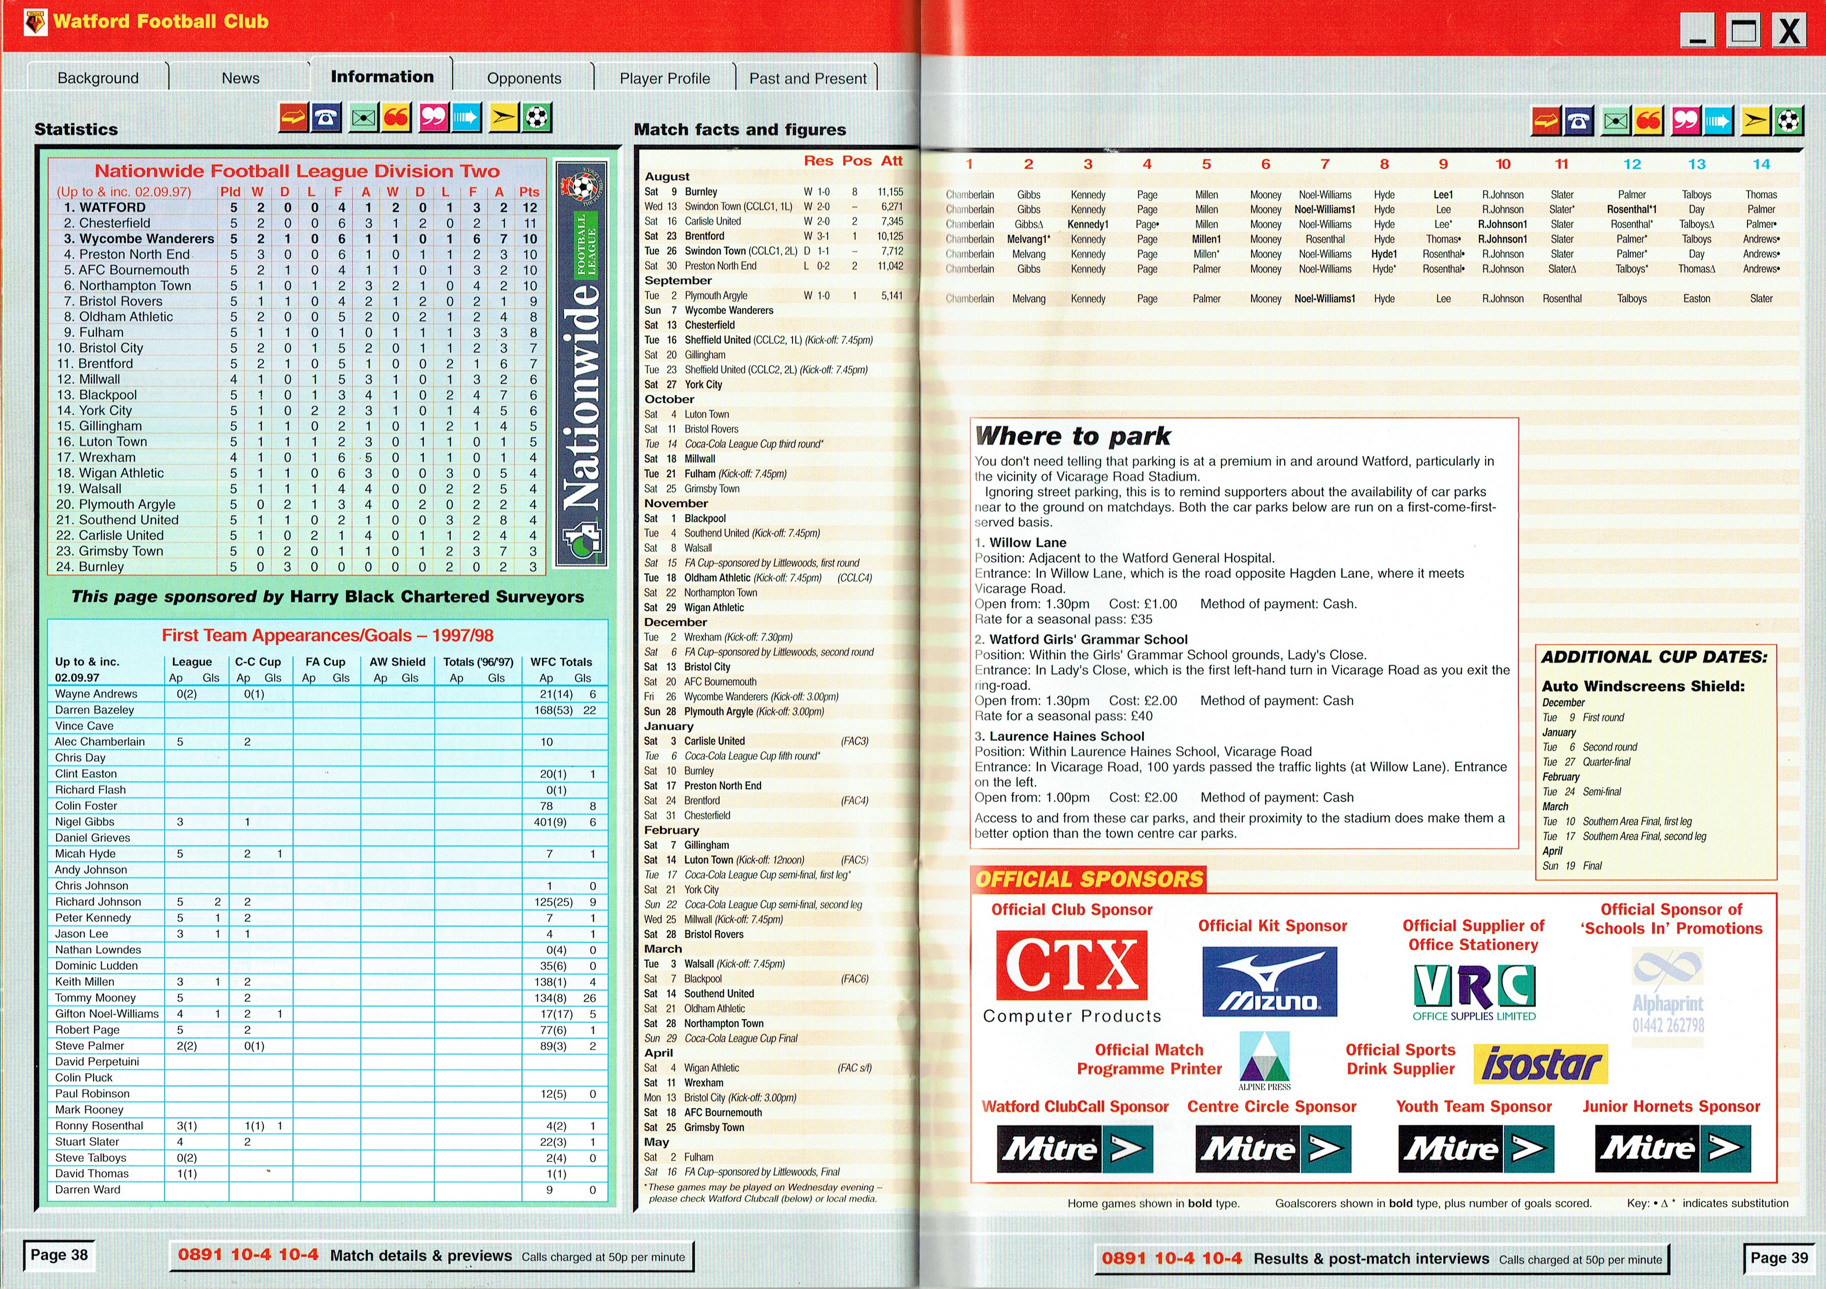Click the Page 39 button
The height and width of the screenshot is (1289, 1826).
pos(1778,1257)
